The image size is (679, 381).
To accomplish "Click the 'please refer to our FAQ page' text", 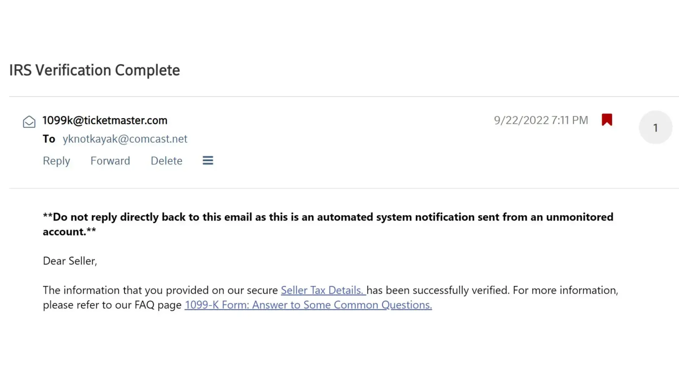I will tap(112, 305).
